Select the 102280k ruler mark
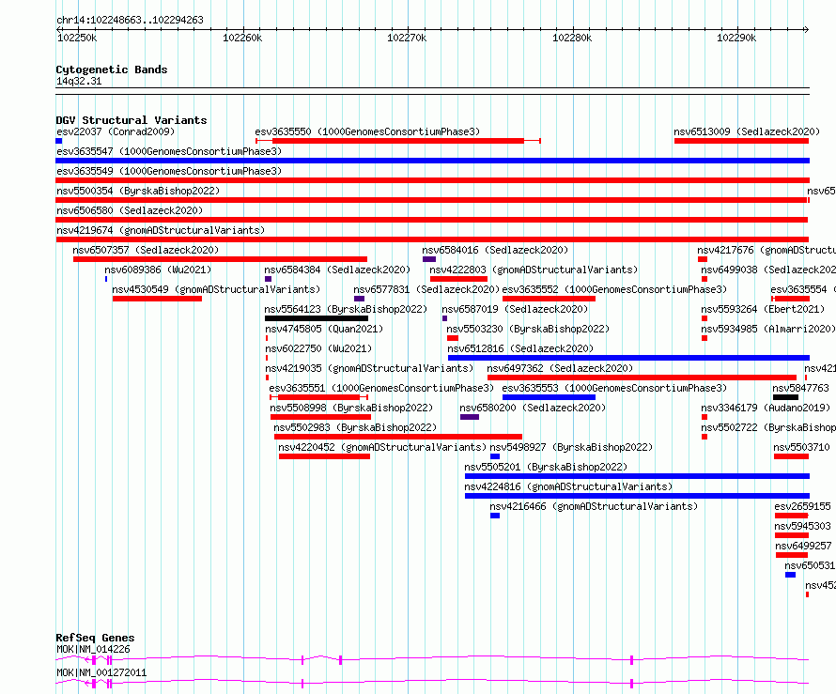The width and height of the screenshot is (836, 694). [x=572, y=38]
